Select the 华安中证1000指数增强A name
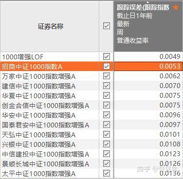 (x=39, y=115)
